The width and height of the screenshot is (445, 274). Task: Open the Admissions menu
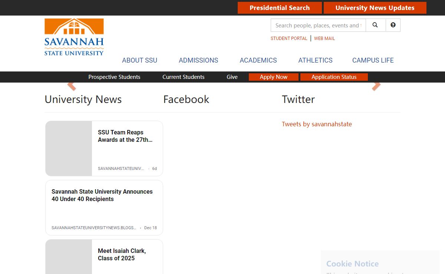(x=198, y=60)
